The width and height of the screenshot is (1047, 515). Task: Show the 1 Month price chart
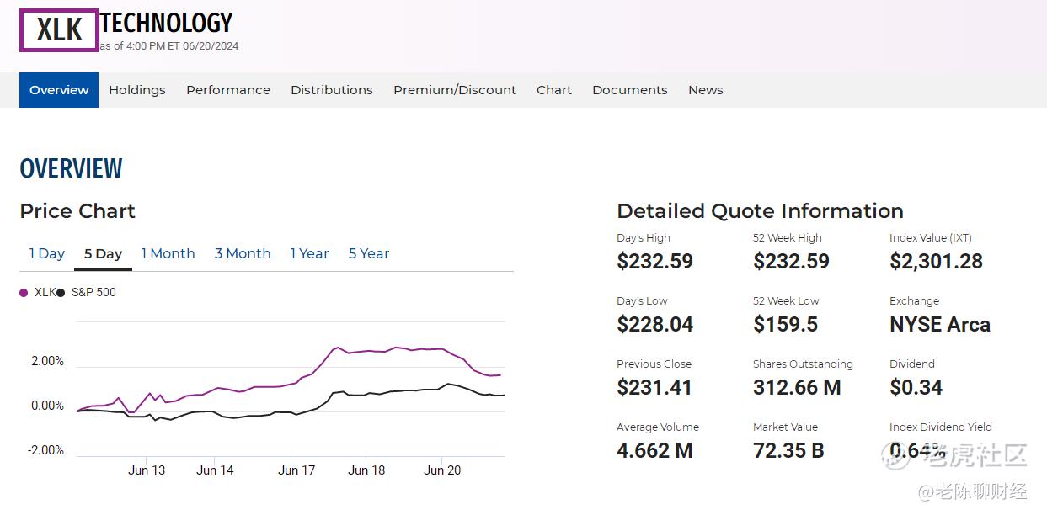pyautogui.click(x=168, y=253)
